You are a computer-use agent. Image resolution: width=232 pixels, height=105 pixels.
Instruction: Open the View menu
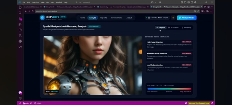pos(43,2)
